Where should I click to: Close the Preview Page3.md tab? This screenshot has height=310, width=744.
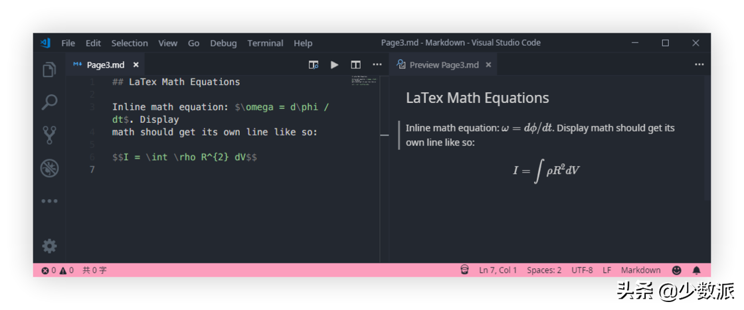pos(489,65)
